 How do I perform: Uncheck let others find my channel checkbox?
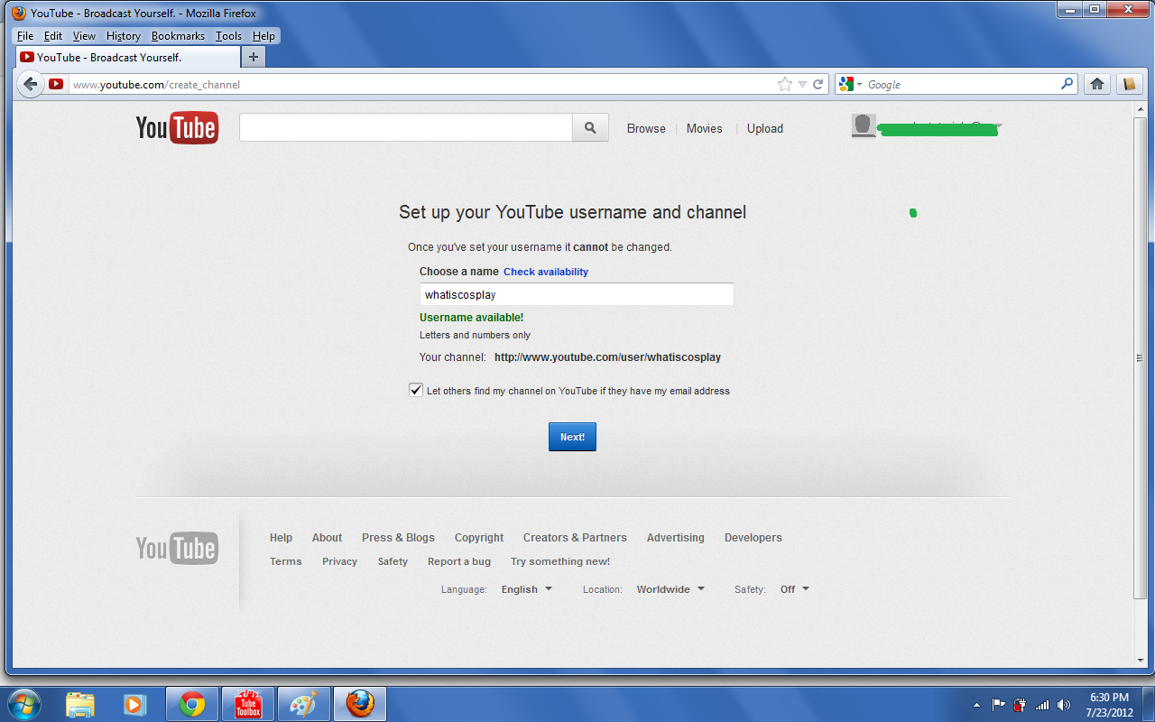click(x=416, y=390)
